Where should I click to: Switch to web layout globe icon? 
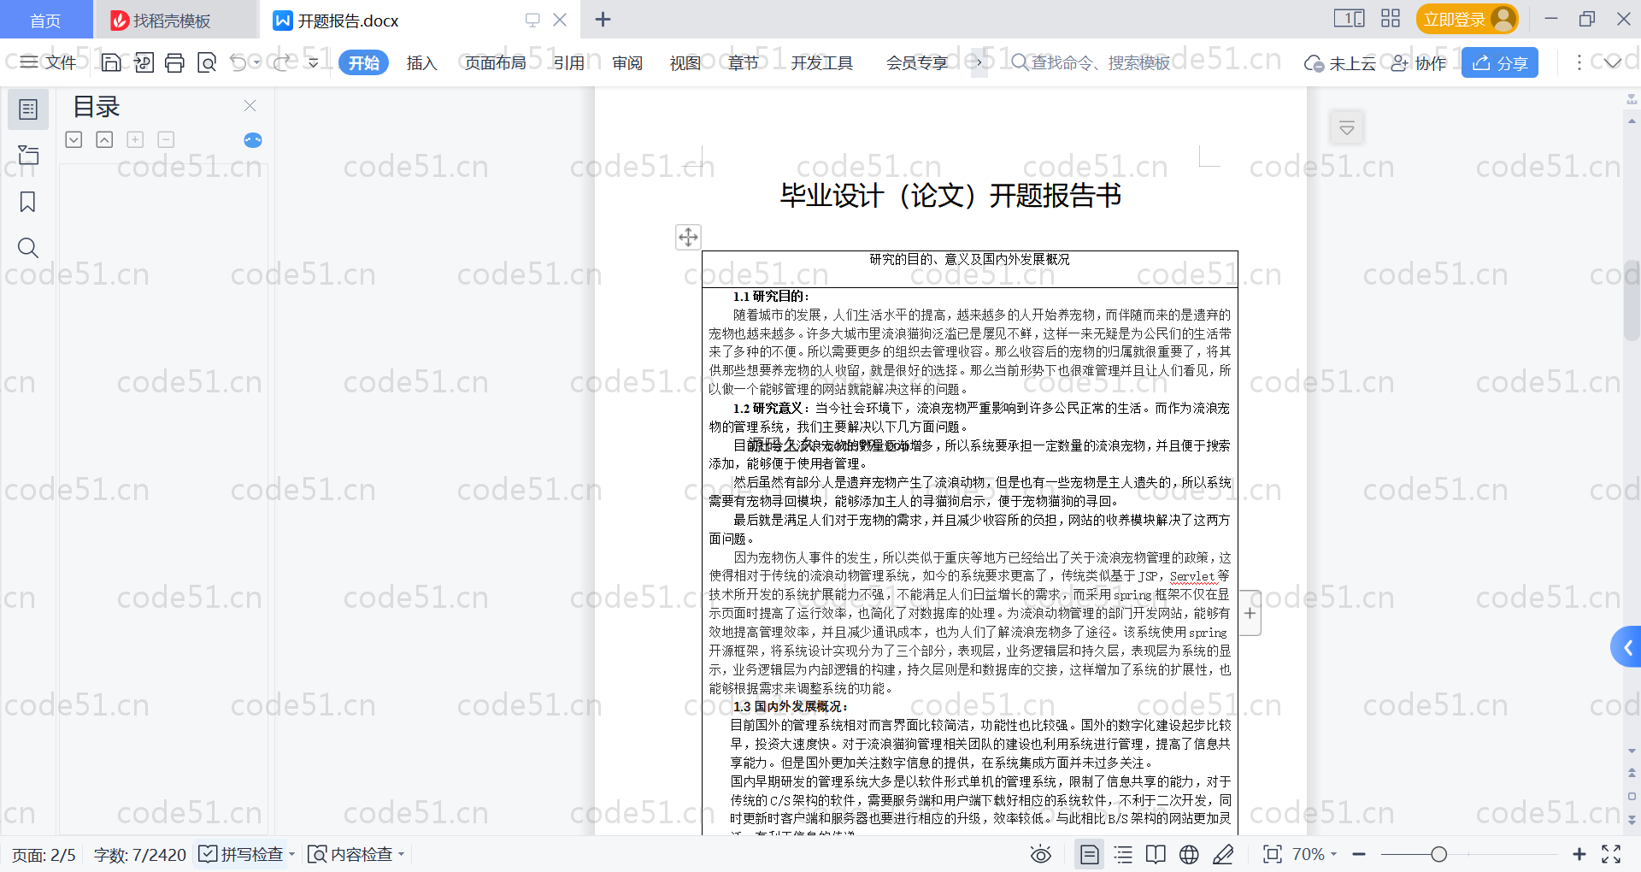pyautogui.click(x=1189, y=854)
